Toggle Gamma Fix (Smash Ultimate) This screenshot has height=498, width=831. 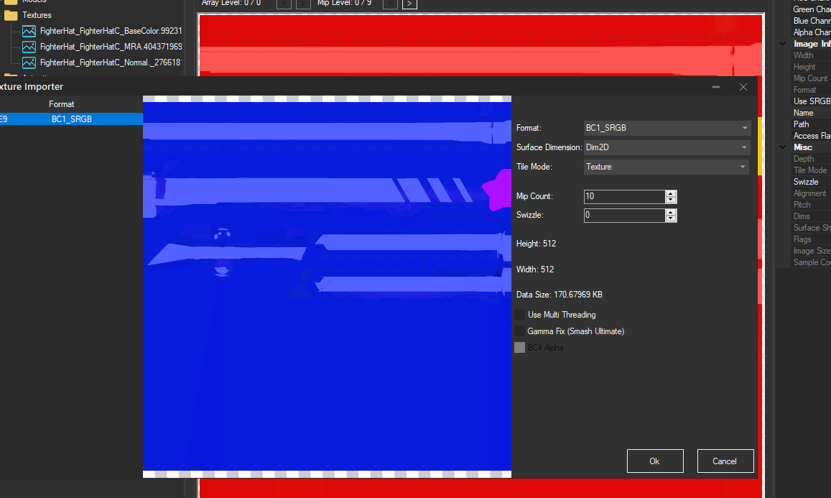point(520,331)
